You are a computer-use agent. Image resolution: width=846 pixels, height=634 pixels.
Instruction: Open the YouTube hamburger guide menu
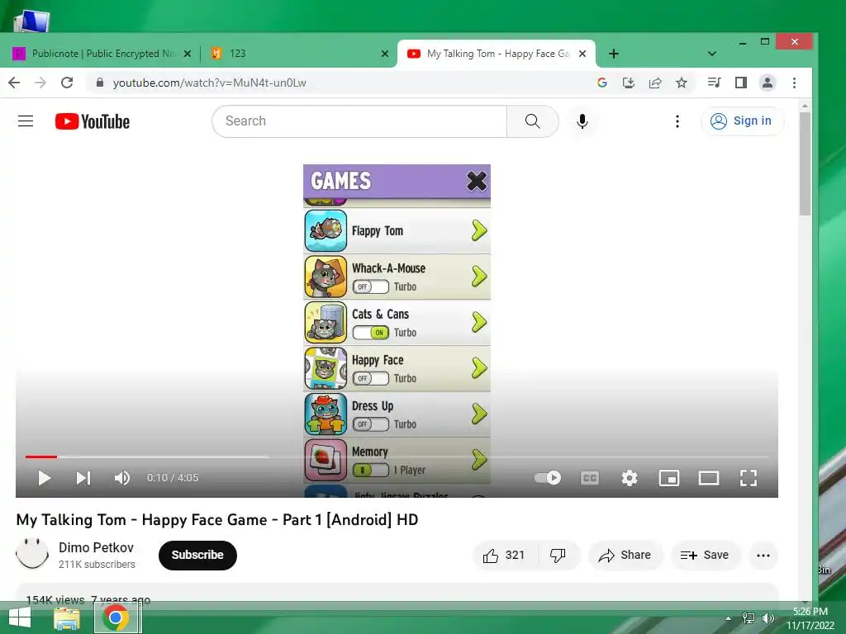click(26, 121)
